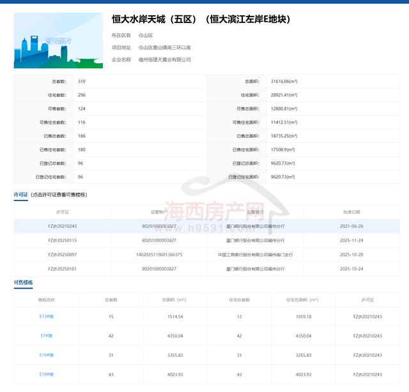This screenshot has height=392, width=409.
Task: Click the 批准日期 column header
Action: tap(351, 211)
